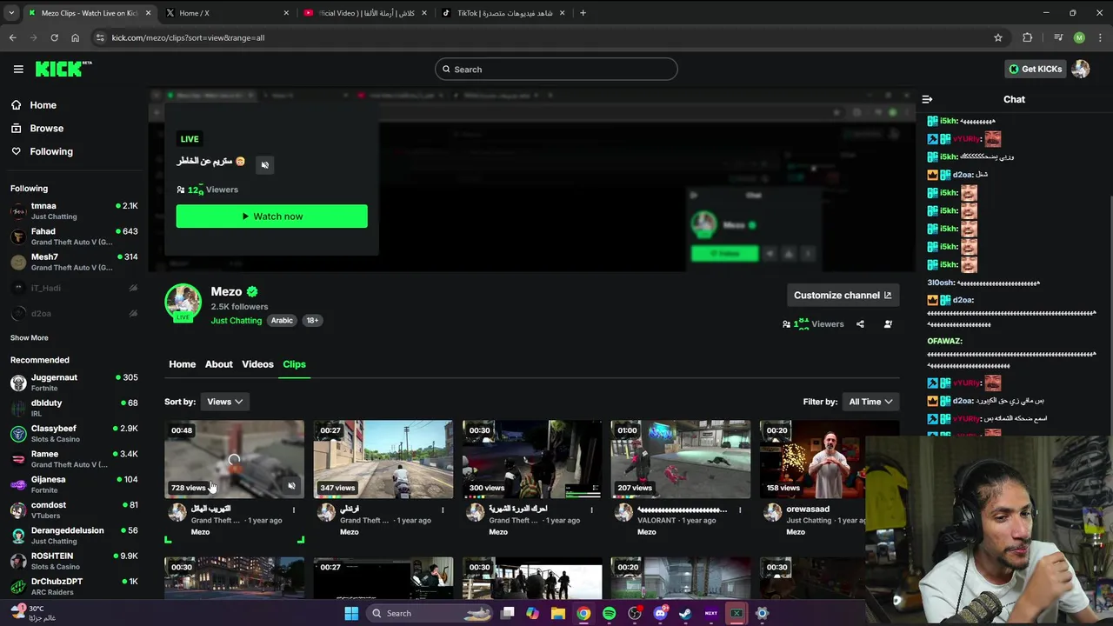
Task: Click the Customize channel button
Action: pyautogui.click(x=843, y=296)
